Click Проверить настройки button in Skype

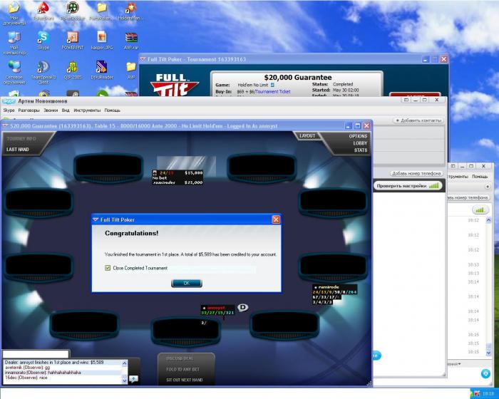coord(408,186)
